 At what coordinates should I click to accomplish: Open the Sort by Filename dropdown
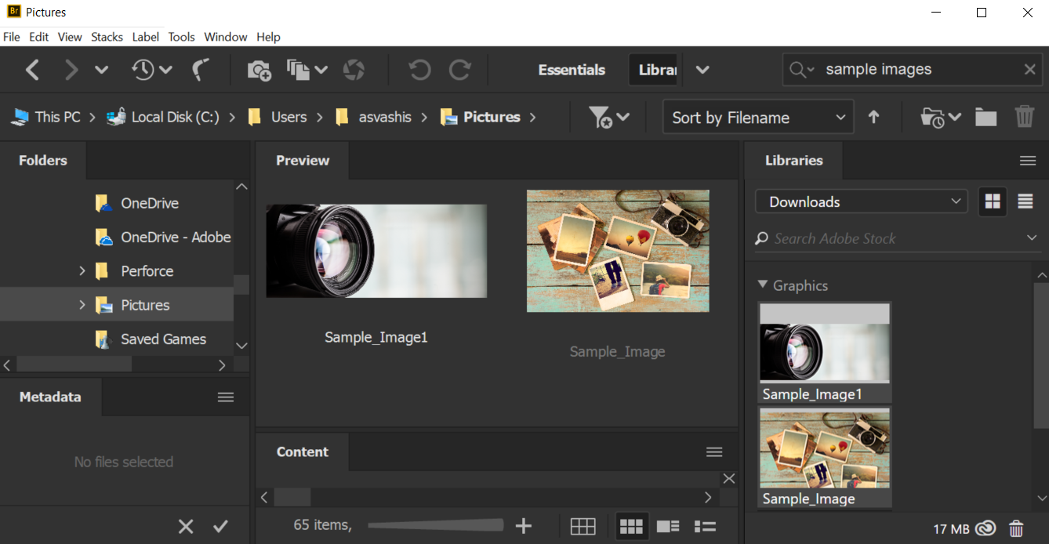coord(758,118)
